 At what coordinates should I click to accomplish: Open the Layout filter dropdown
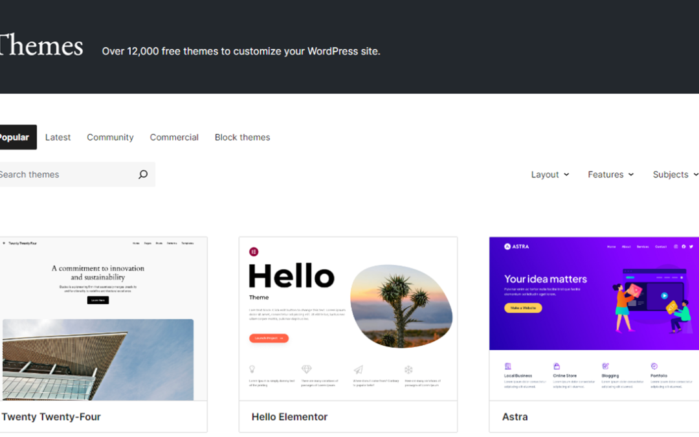point(550,174)
